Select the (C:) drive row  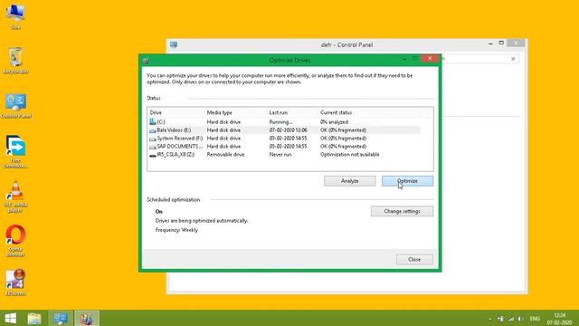(x=284, y=122)
